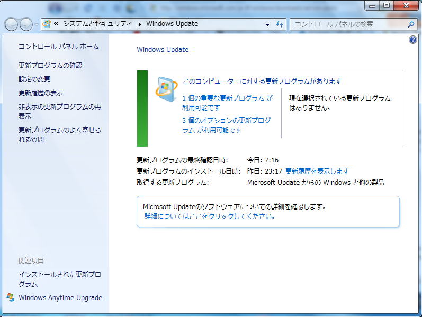
Task: Open インストールされた更新プログラム
Action: coord(59,279)
